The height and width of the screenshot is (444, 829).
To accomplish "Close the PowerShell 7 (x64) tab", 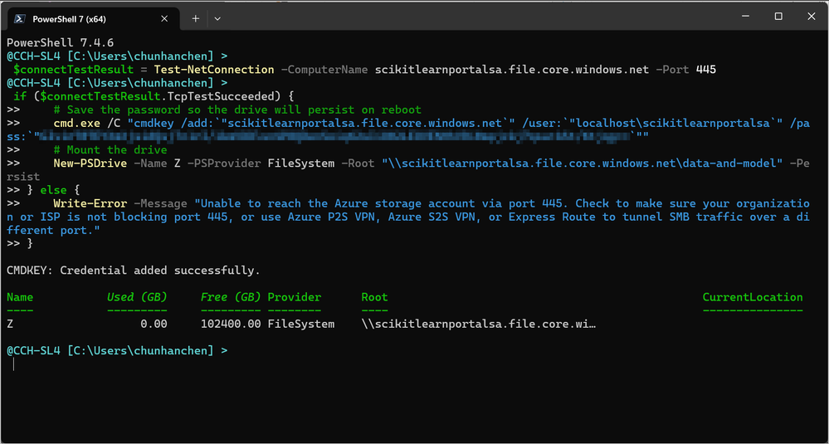I will coord(164,18).
